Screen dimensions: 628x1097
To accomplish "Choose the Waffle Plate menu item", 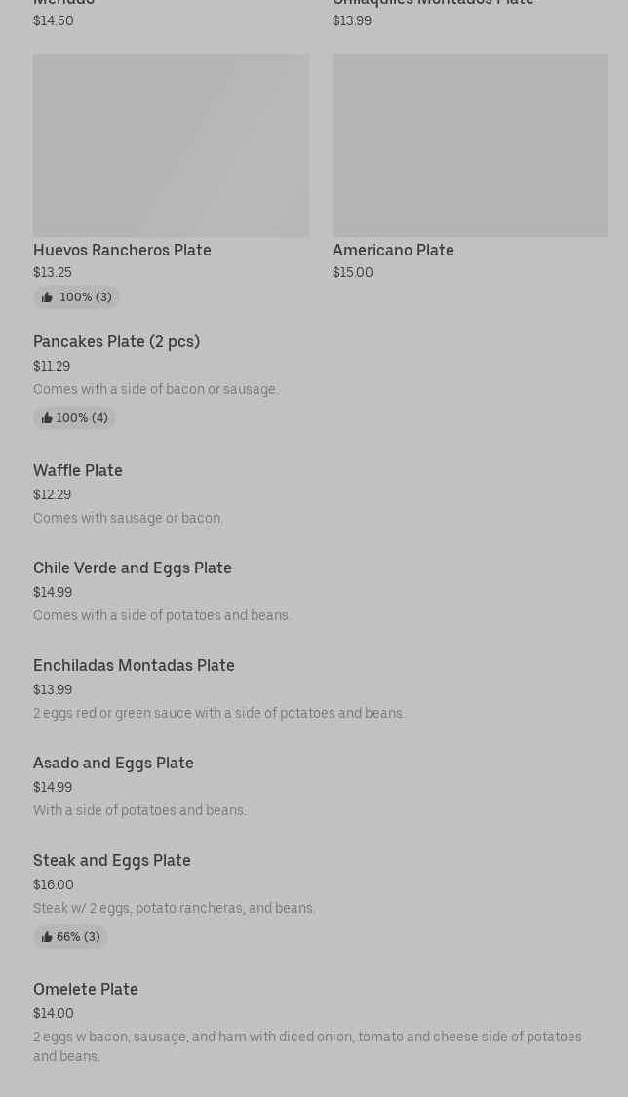I will (x=78, y=471).
